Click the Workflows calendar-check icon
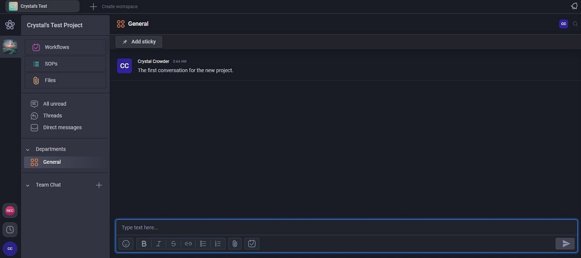581x258 pixels. (x=36, y=47)
